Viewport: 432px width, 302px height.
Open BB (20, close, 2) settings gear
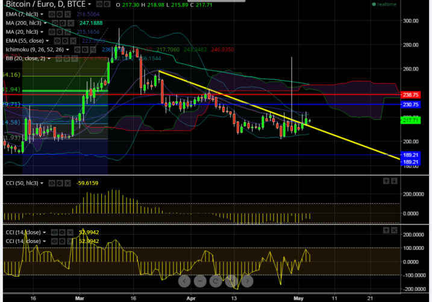tap(66, 58)
